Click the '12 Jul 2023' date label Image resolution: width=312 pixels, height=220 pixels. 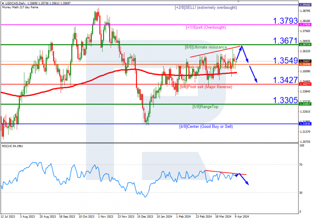8,217
